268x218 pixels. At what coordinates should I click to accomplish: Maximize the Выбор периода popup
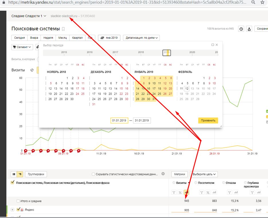tap(213, 45)
